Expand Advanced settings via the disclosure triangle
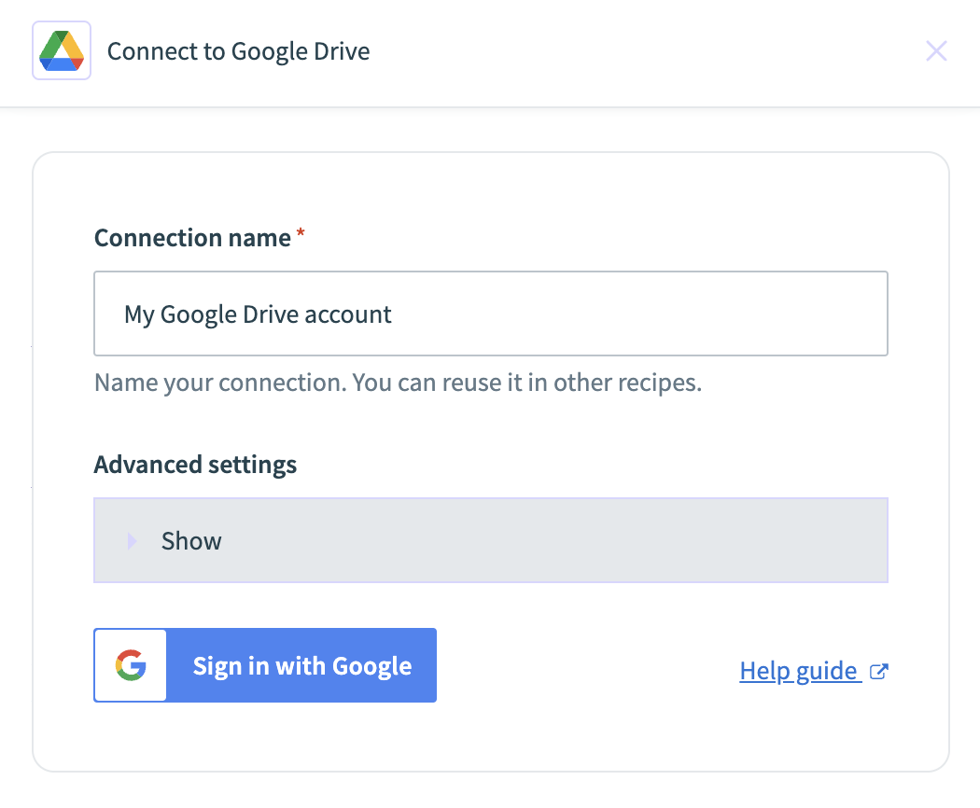The height and width of the screenshot is (808, 980). 132,541
